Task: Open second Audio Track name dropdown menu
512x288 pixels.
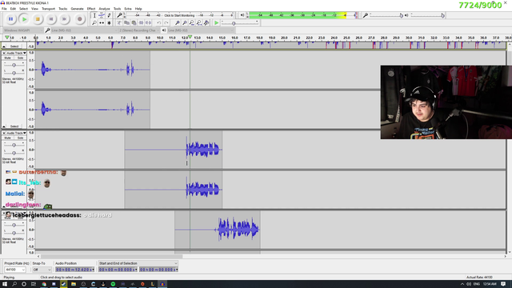Action: click(17, 133)
